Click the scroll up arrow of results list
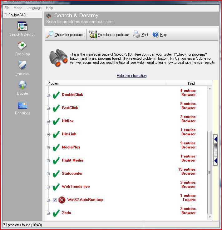Image resolution: width=222 pixels, height=230 pixels. pyautogui.click(x=210, y=89)
